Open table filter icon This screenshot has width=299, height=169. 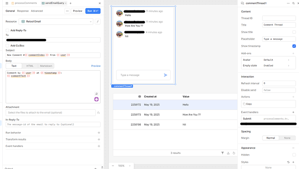[223, 153]
